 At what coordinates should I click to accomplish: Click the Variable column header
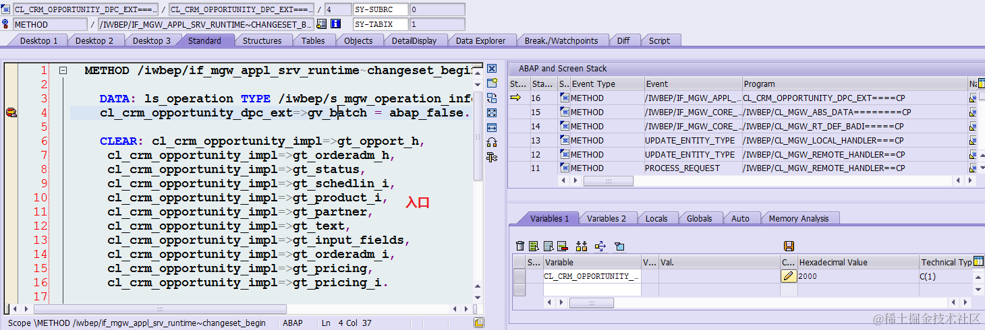[592, 262]
